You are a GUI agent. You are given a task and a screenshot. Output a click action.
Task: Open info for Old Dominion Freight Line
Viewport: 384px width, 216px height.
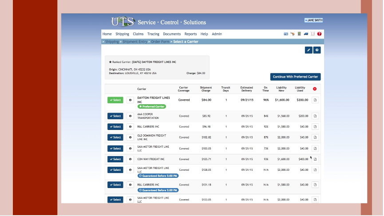pos(130,137)
